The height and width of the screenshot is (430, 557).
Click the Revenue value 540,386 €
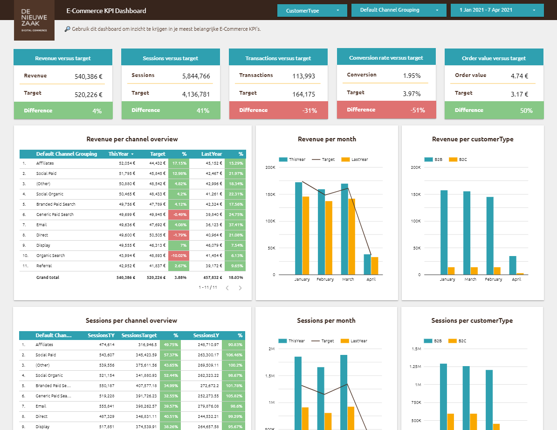coord(89,76)
